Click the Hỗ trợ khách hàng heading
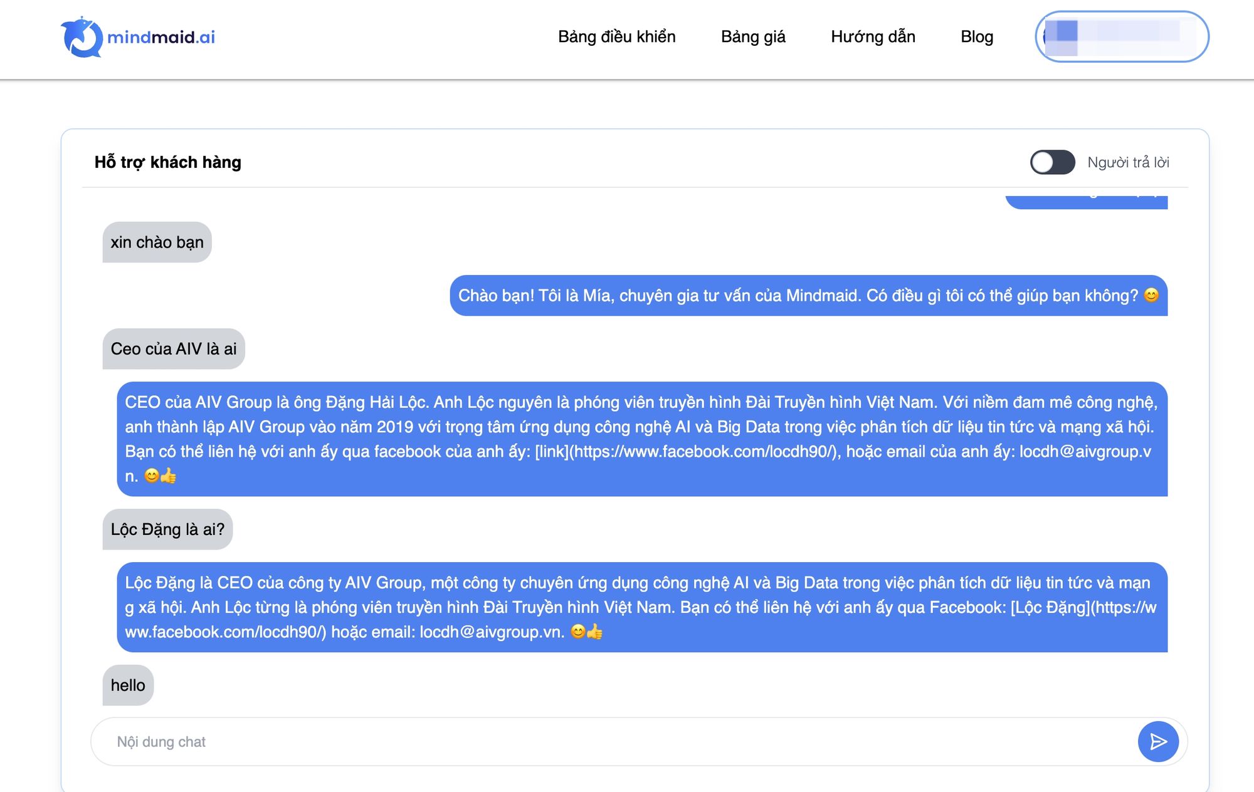Image resolution: width=1254 pixels, height=792 pixels. point(168,162)
